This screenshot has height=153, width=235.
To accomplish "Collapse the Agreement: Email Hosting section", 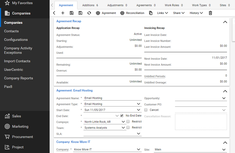I will click(225, 91).
